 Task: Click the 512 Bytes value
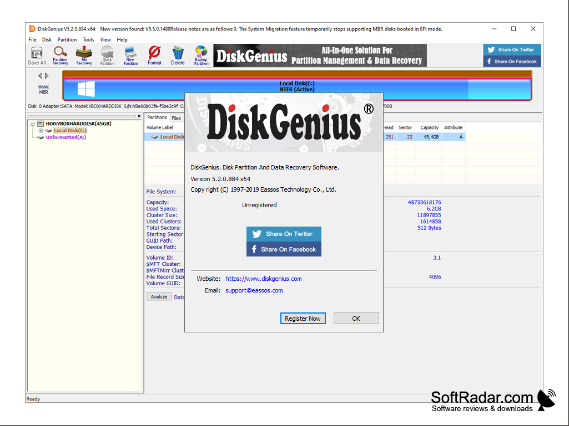429,228
